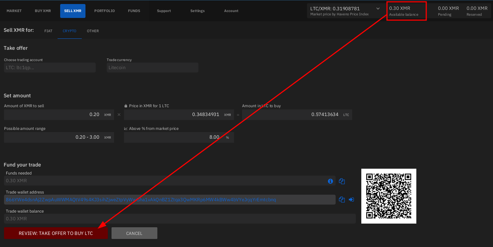This screenshot has width=493, height=247.
Task: Switch to the OTHER tab
Action: pos(93,31)
